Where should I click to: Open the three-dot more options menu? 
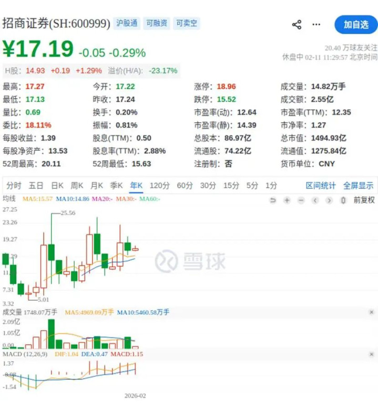click(x=316, y=25)
